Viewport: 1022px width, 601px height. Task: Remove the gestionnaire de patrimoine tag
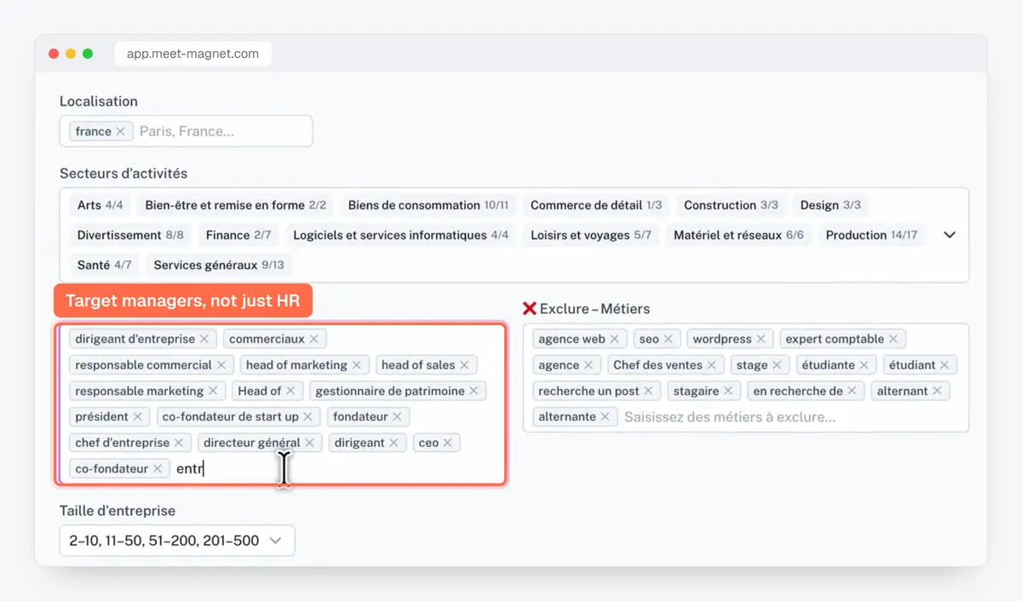474,391
